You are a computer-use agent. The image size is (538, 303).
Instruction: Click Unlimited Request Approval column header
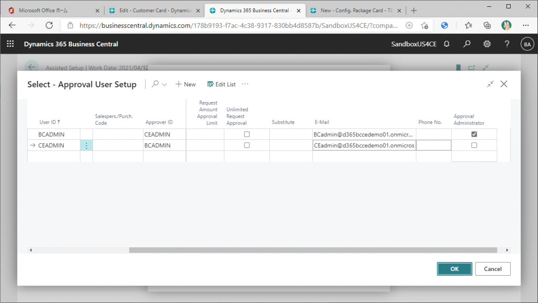coord(237,116)
